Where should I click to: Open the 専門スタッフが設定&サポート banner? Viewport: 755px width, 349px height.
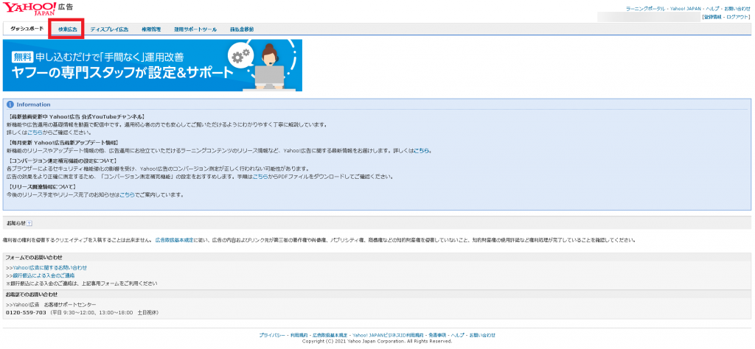tap(152, 66)
